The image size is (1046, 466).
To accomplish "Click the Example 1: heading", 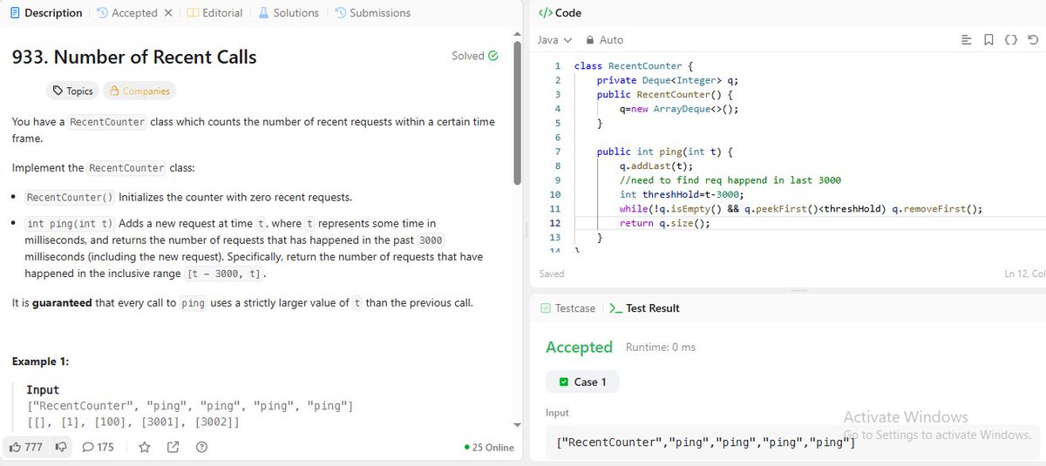I will (41, 361).
